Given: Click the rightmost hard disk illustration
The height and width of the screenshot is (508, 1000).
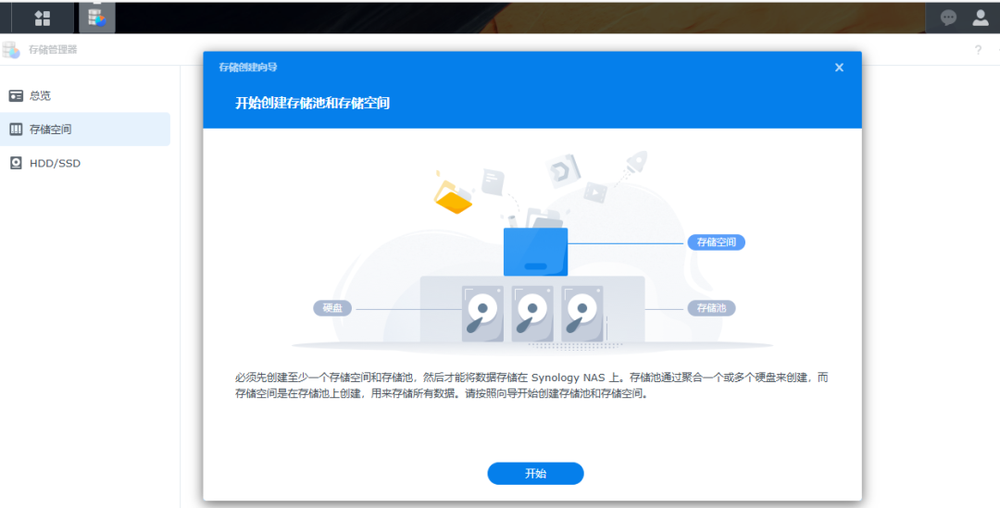Looking at the screenshot, I should (582, 314).
